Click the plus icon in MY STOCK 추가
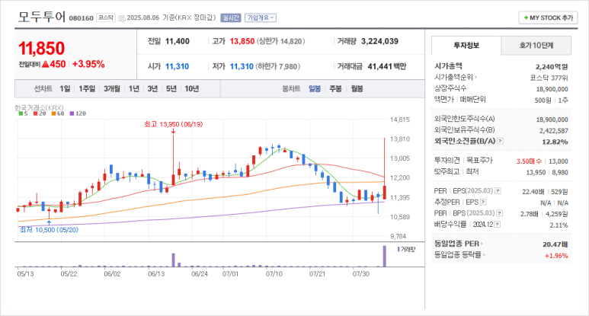 pyautogui.click(x=526, y=18)
